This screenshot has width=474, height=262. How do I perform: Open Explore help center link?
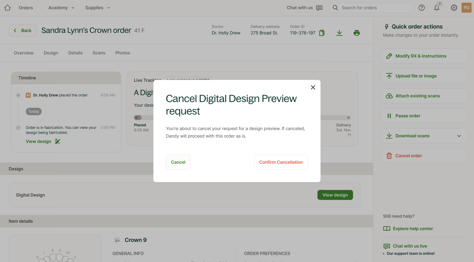click(x=413, y=229)
